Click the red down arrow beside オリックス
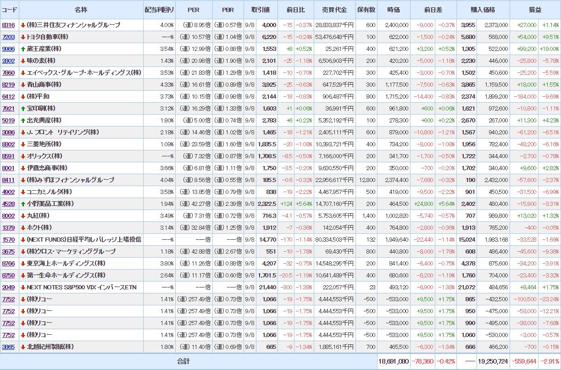The image size is (561, 370). pos(23,156)
